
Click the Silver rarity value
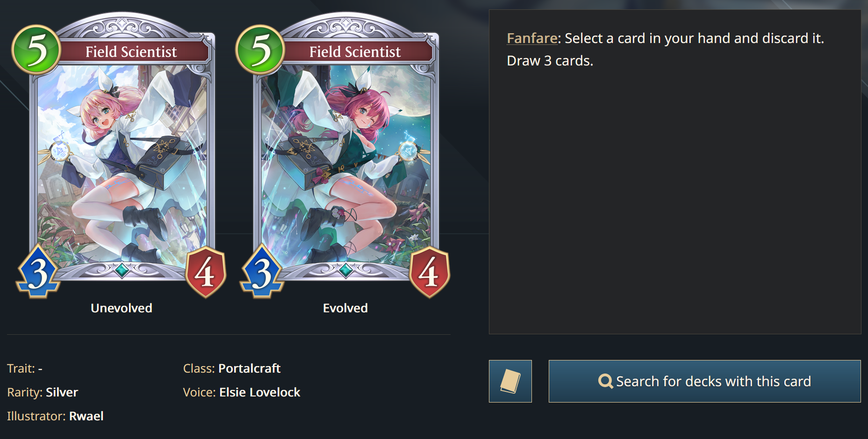tap(62, 392)
